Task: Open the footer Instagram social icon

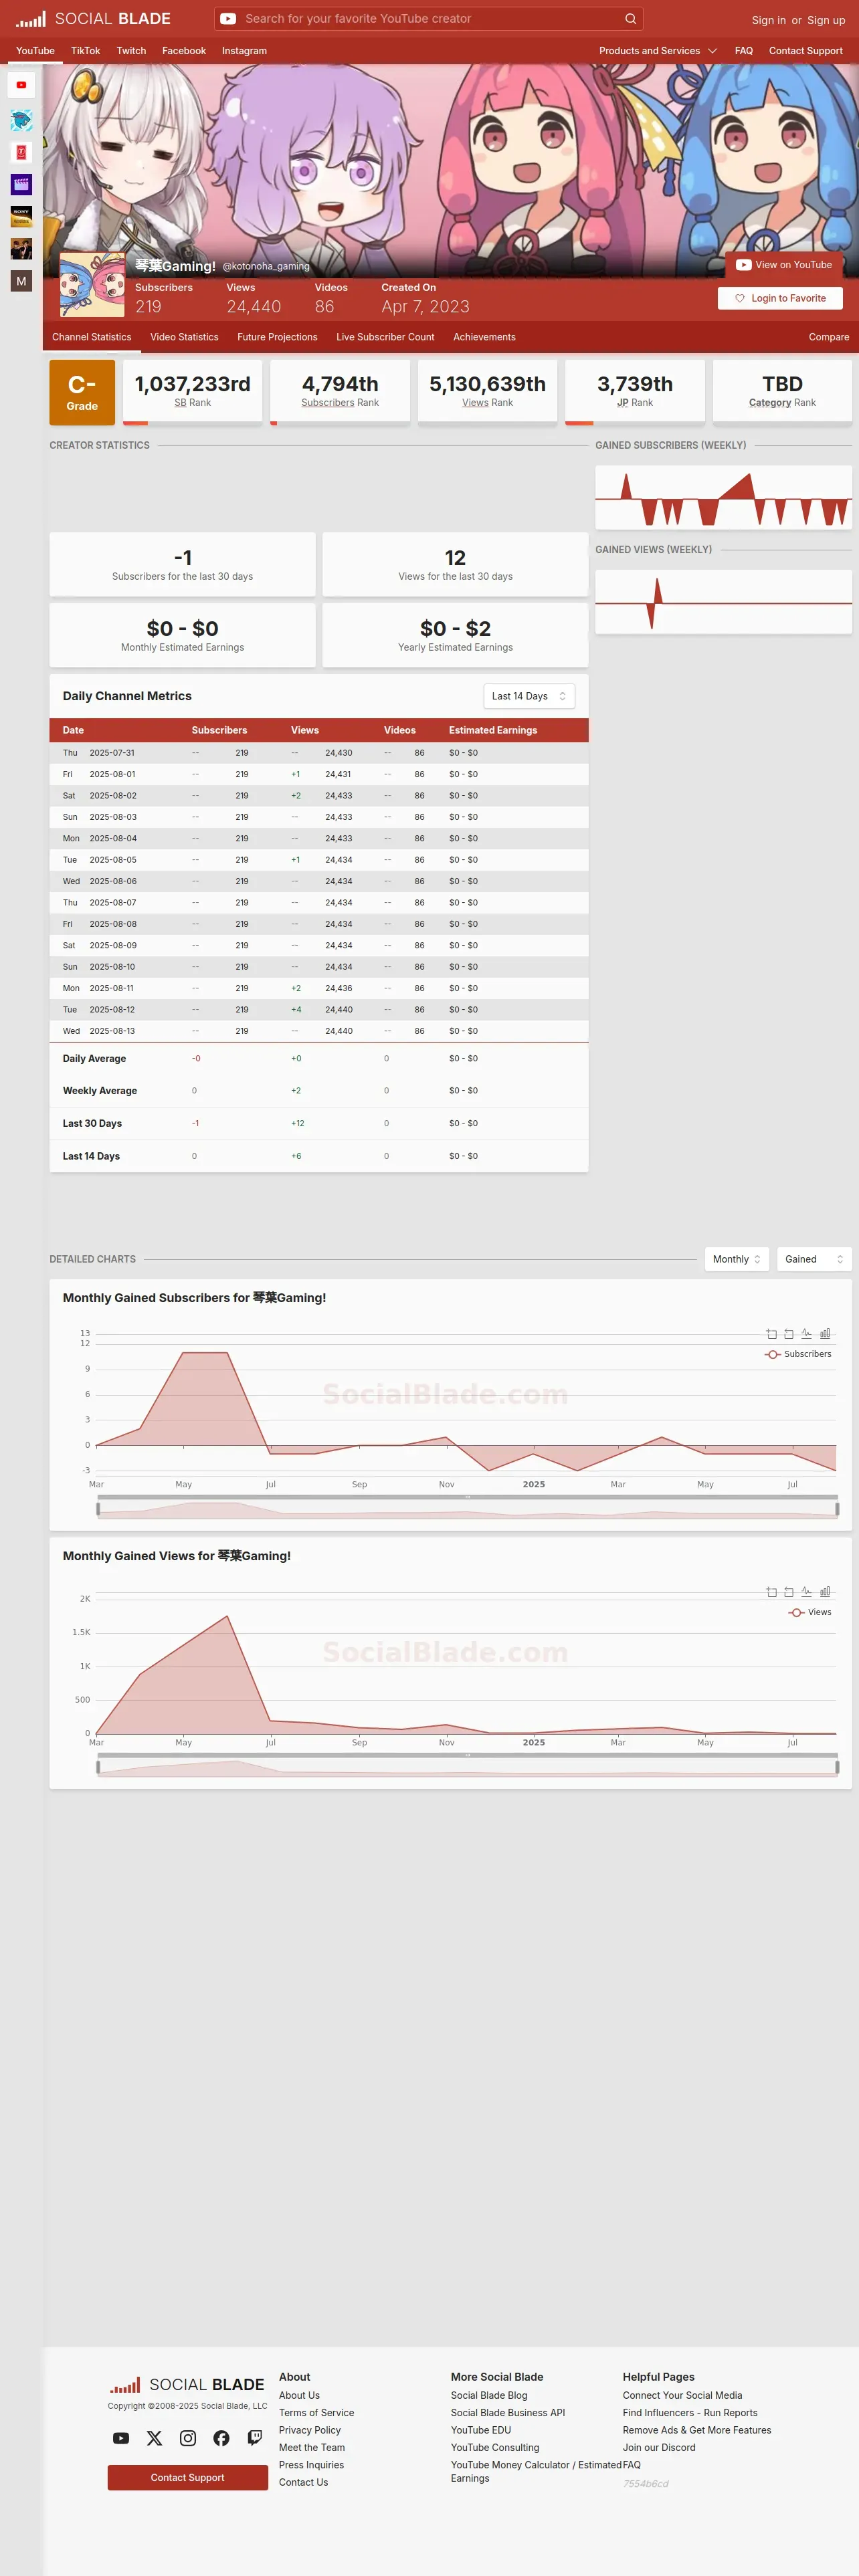Action: tap(188, 2438)
